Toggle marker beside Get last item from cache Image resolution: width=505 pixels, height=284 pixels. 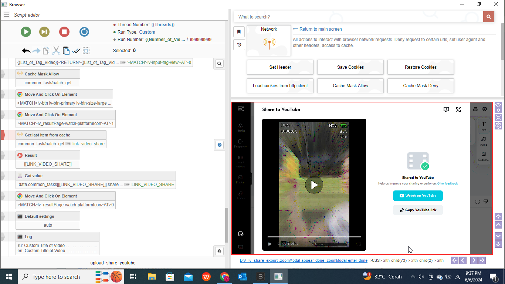(x=3, y=135)
